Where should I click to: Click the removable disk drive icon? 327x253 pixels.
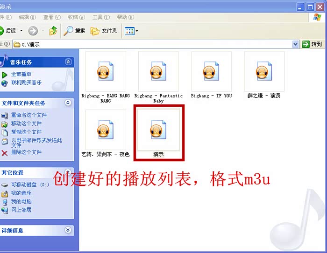(5, 185)
